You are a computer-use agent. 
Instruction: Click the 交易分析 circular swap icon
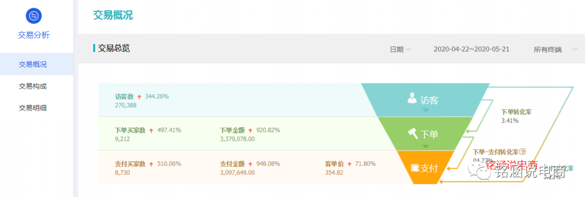pyautogui.click(x=34, y=16)
